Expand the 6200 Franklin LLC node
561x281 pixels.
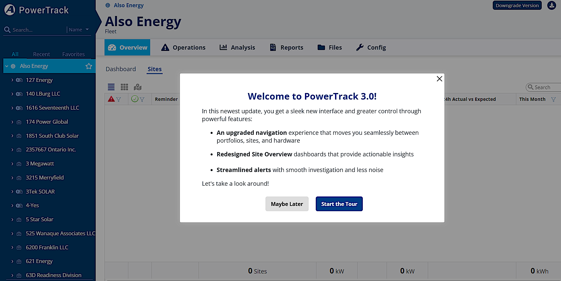tap(12, 247)
